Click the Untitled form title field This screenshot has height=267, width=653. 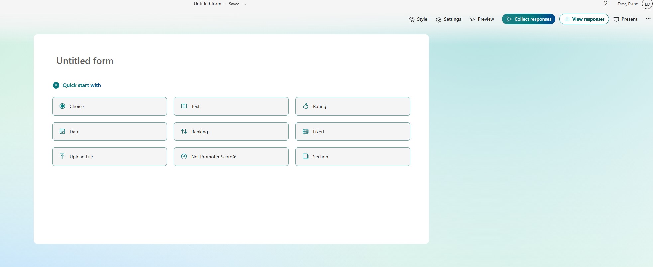click(85, 61)
